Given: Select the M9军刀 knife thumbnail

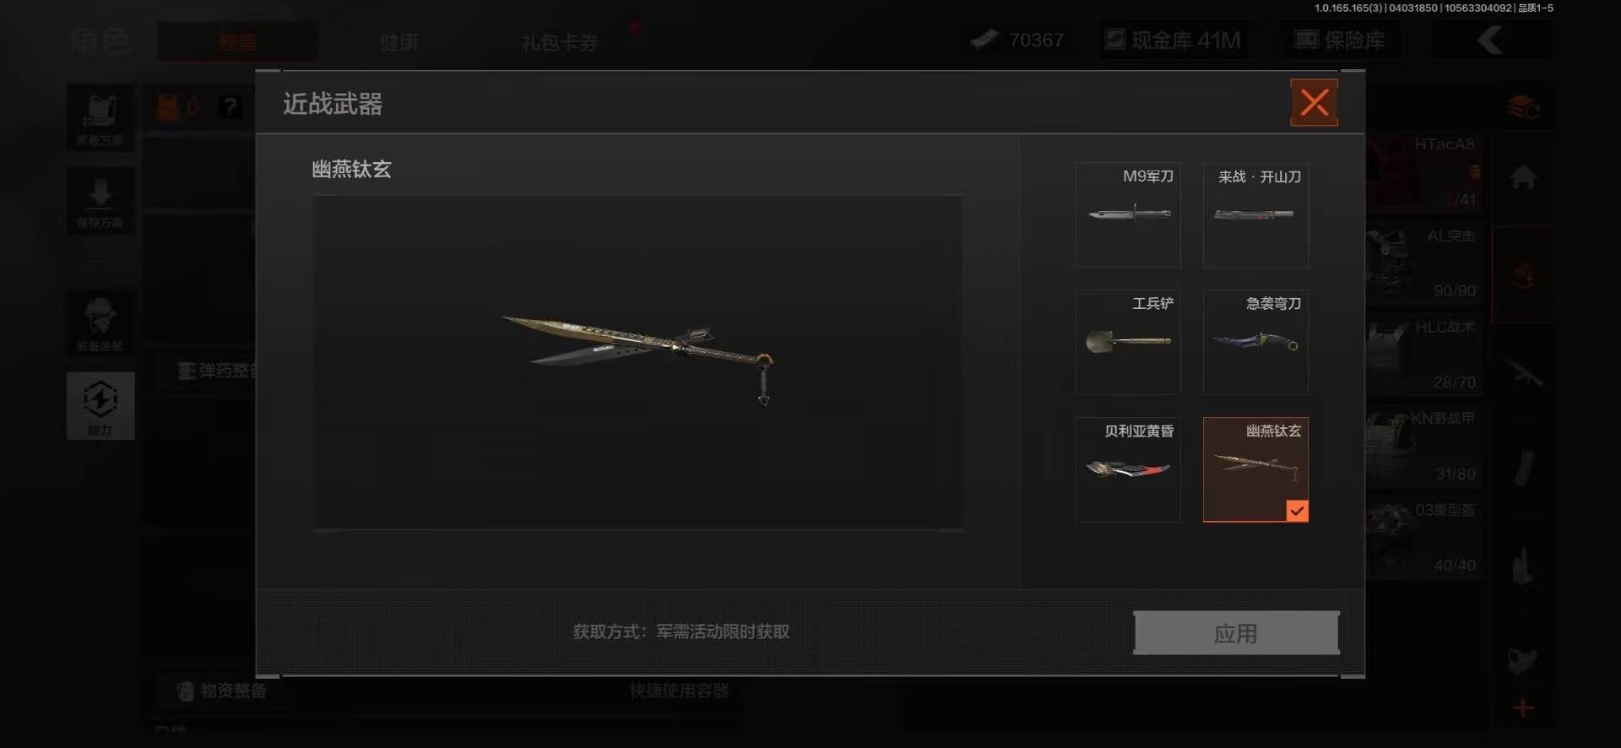Looking at the screenshot, I should click(x=1128, y=215).
